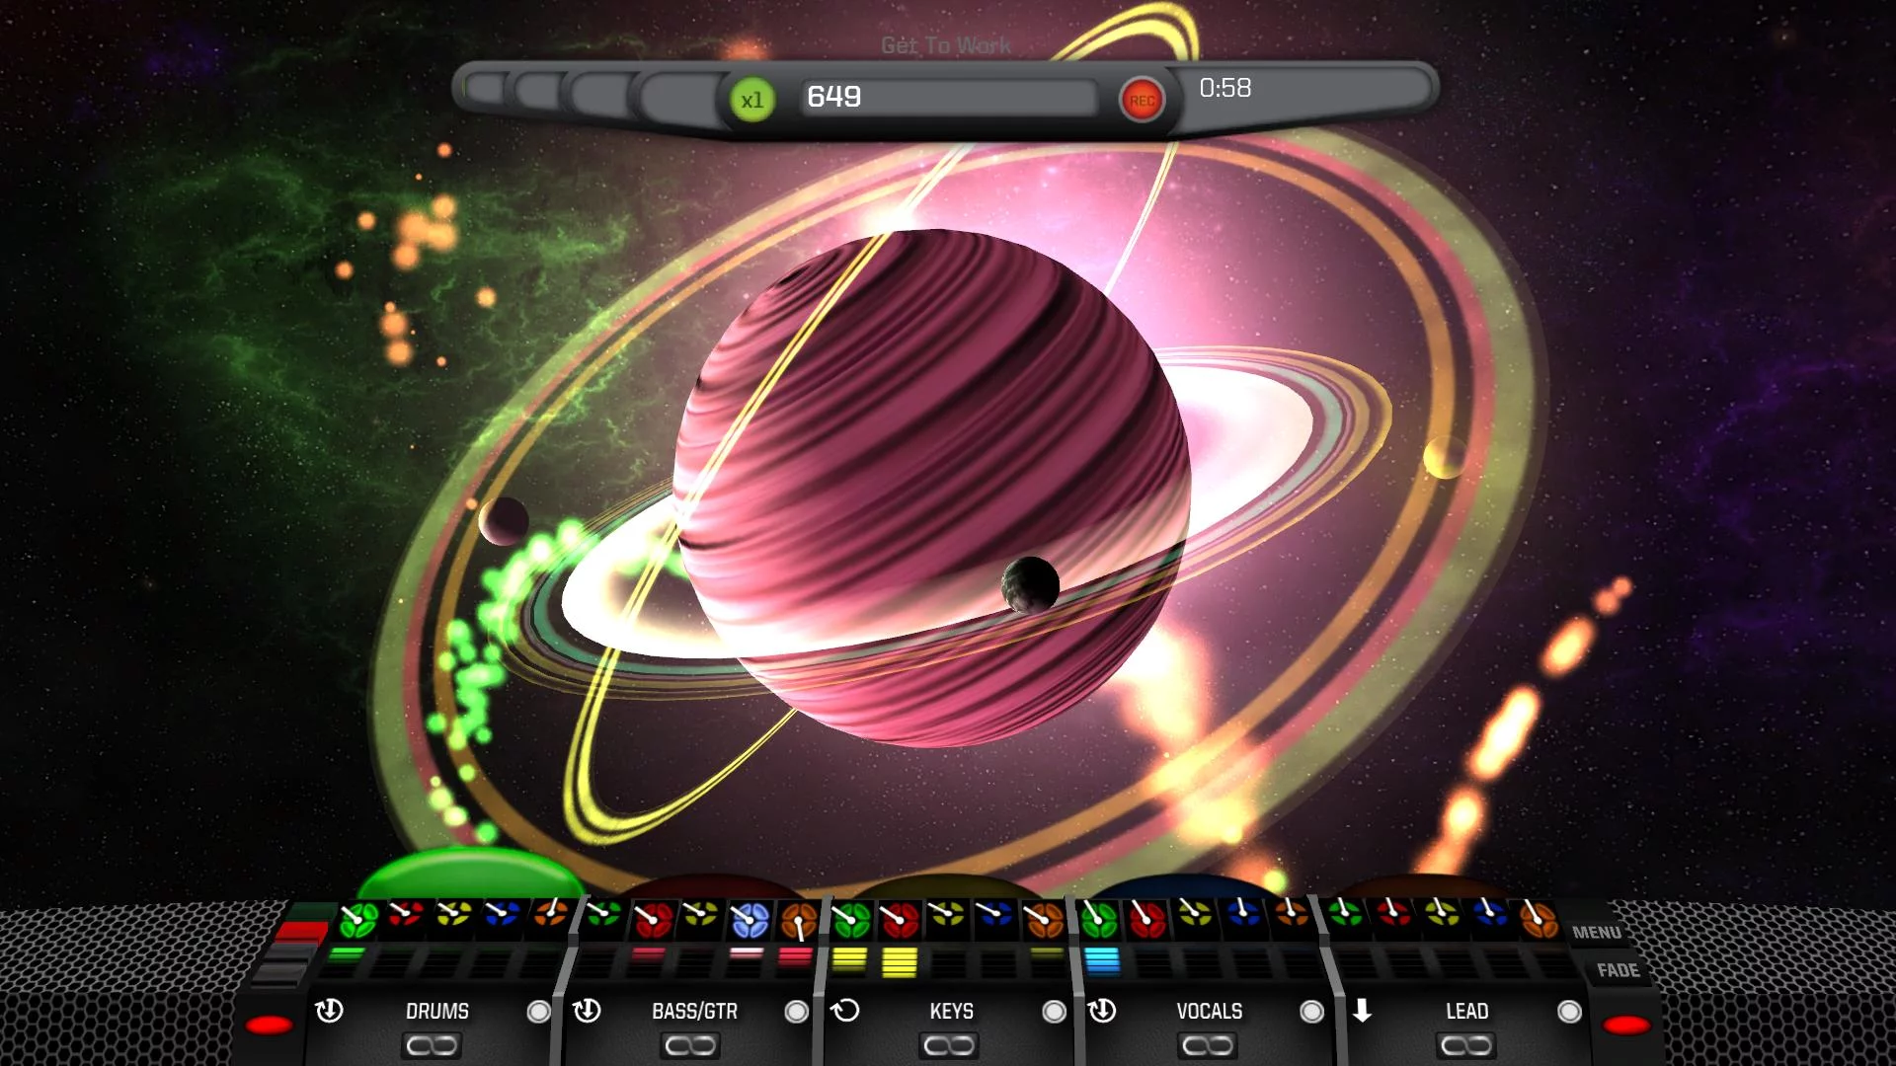Trigger the green loop dial in Keys
Image resolution: width=1896 pixels, height=1066 pixels.
click(x=851, y=920)
